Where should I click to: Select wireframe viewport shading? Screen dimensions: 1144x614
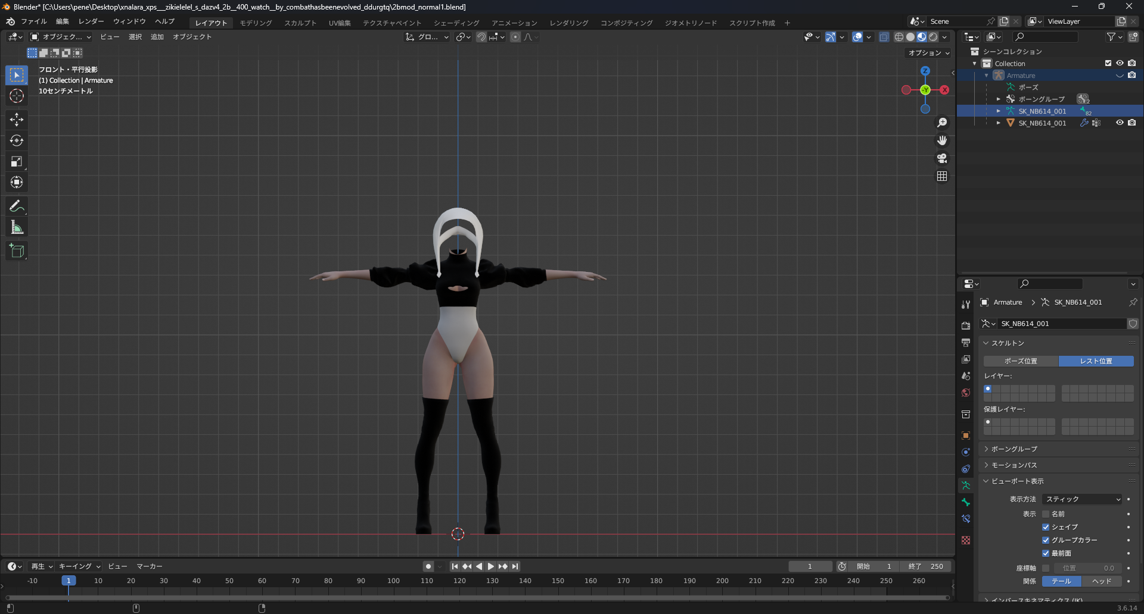[899, 37]
